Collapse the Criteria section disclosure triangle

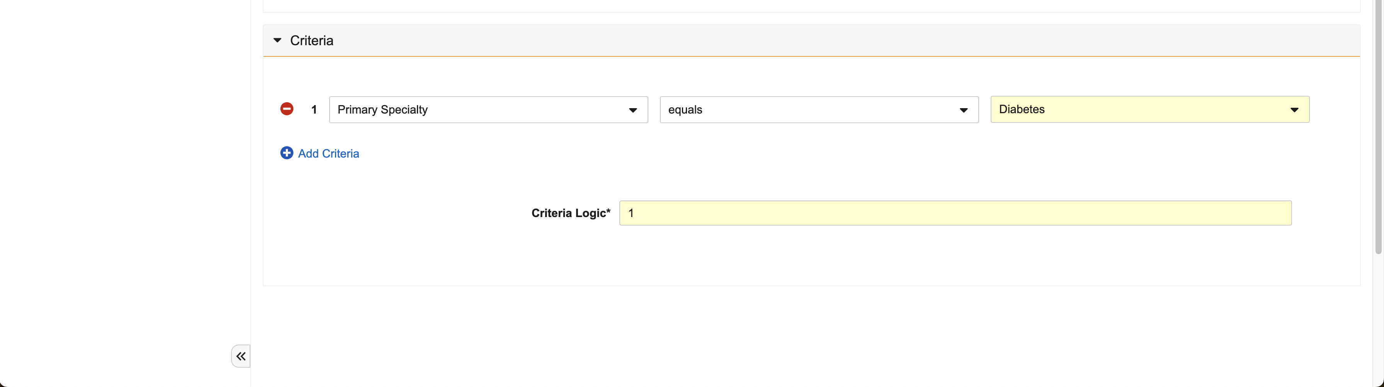click(277, 40)
